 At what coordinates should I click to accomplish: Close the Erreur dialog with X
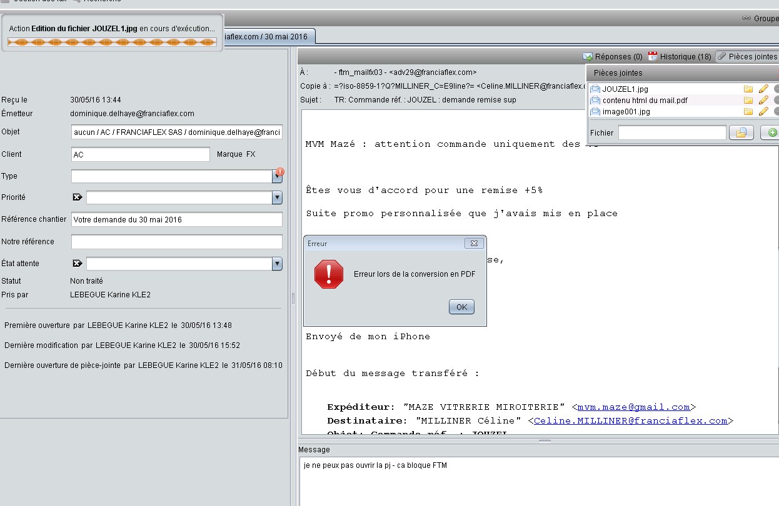click(x=474, y=244)
